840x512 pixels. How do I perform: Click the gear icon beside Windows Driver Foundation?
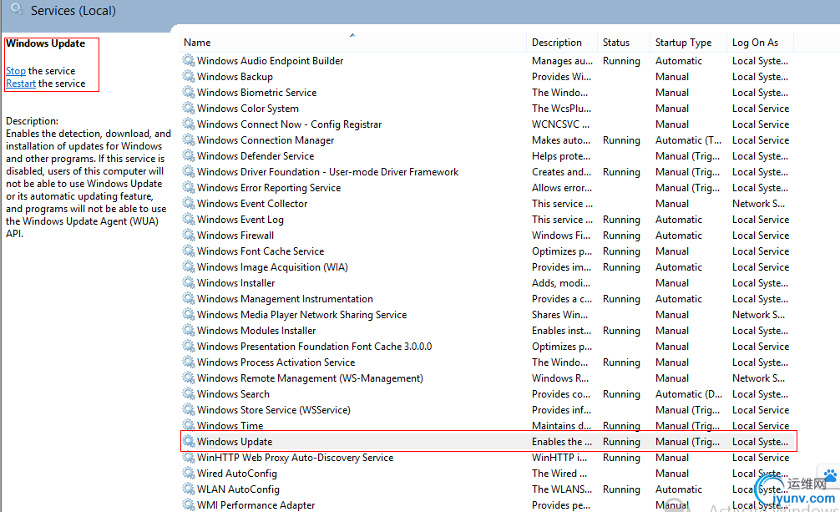pos(188,171)
